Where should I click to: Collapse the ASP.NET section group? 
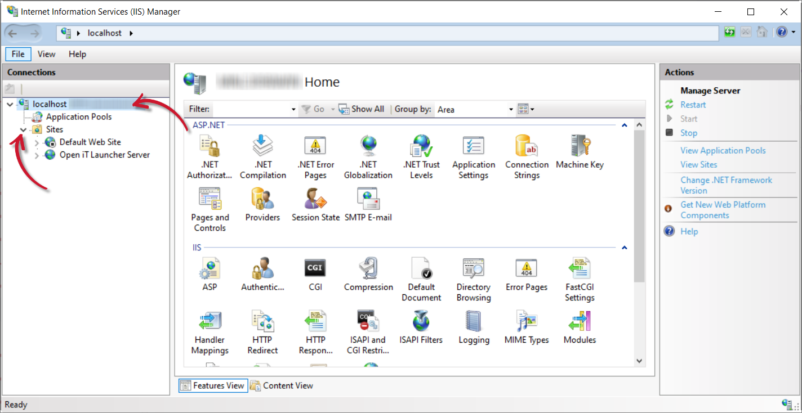(x=624, y=125)
